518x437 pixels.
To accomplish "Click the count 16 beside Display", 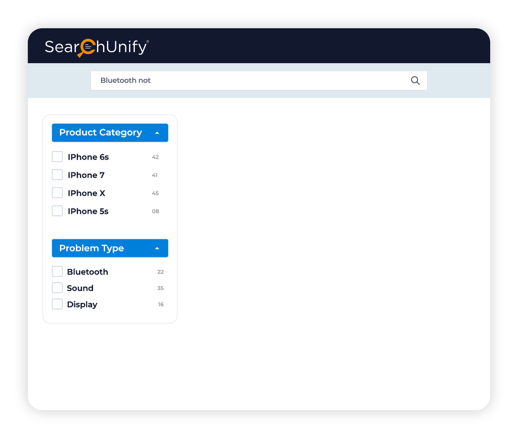I will click(x=161, y=304).
